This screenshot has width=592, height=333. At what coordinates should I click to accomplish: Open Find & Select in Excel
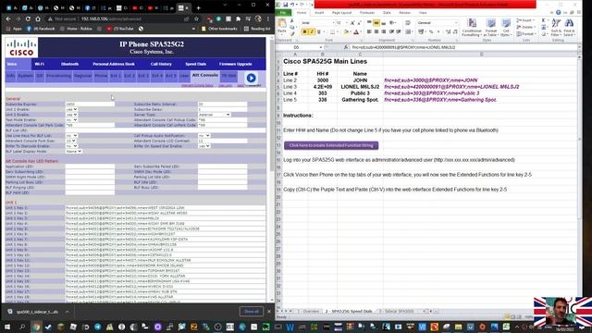click(569, 27)
